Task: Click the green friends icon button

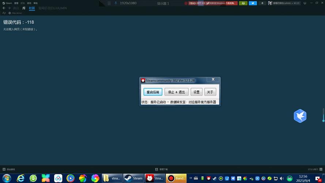Action: point(243,3)
